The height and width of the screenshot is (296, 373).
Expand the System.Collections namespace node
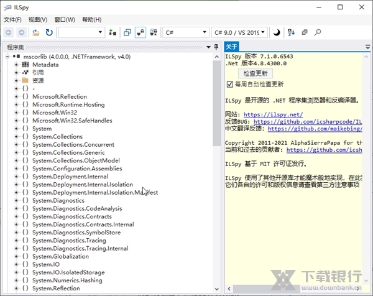coord(17,137)
